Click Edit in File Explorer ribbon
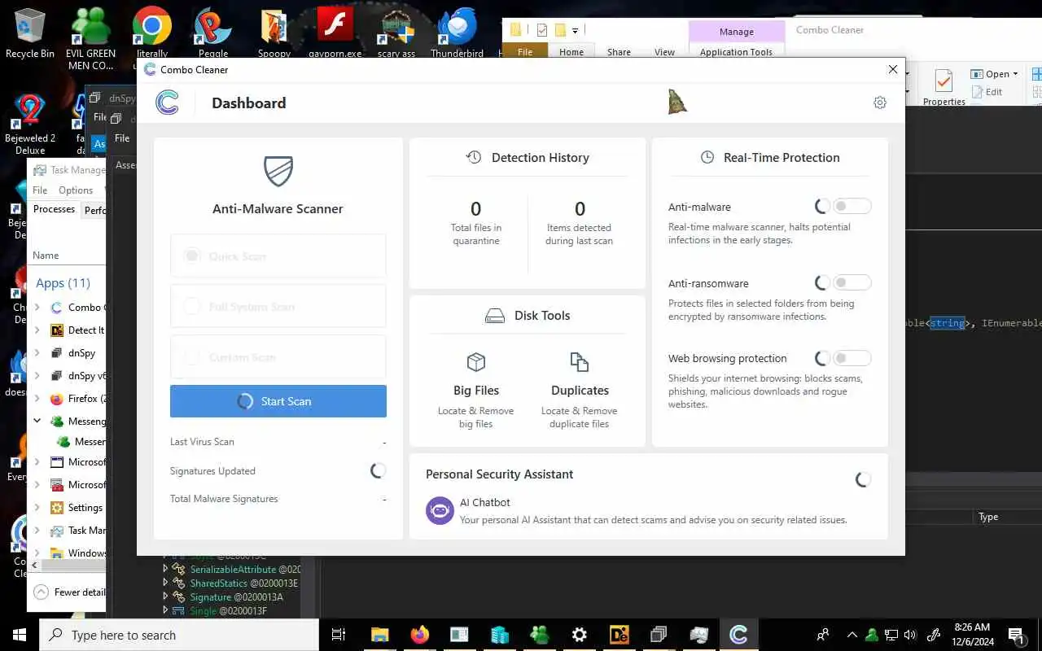The width and height of the screenshot is (1042, 651). 987,92
